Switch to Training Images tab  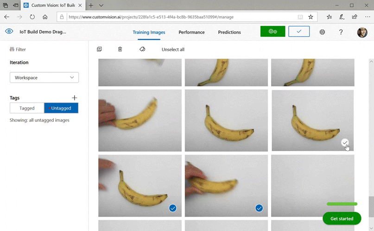(149, 32)
